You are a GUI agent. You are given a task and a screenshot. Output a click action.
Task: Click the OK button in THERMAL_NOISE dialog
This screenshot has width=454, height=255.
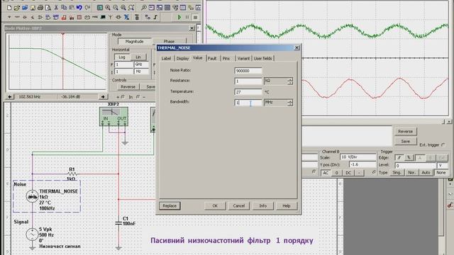(215, 206)
